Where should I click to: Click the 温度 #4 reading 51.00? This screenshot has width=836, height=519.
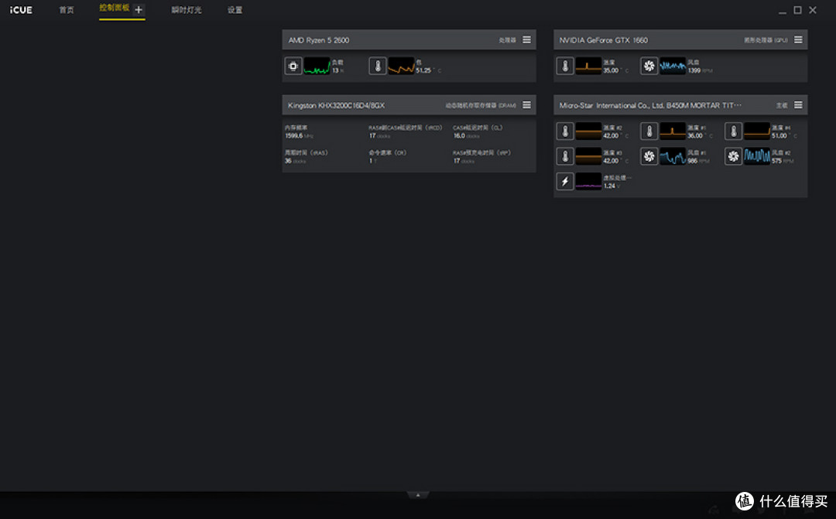(779, 136)
